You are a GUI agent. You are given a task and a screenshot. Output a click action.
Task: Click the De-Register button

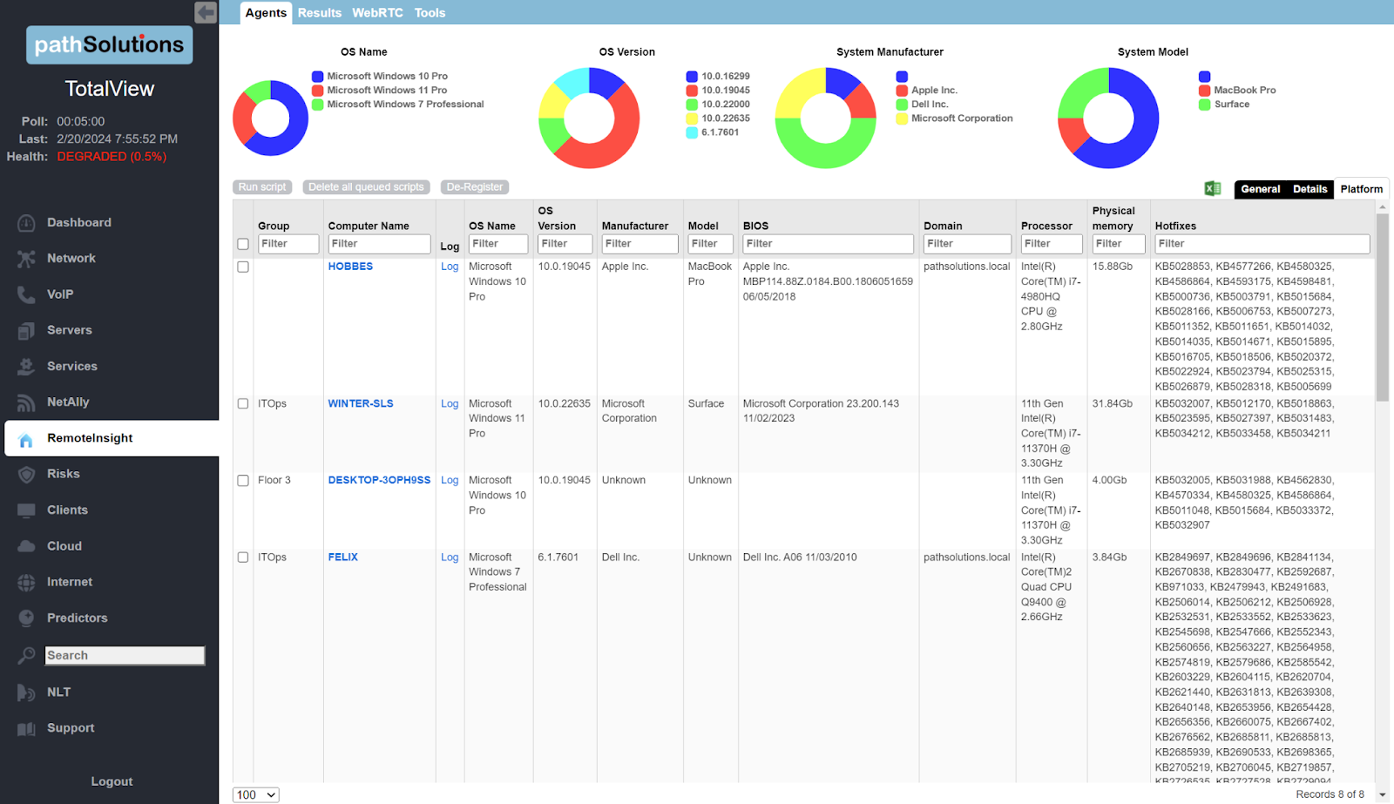click(475, 186)
